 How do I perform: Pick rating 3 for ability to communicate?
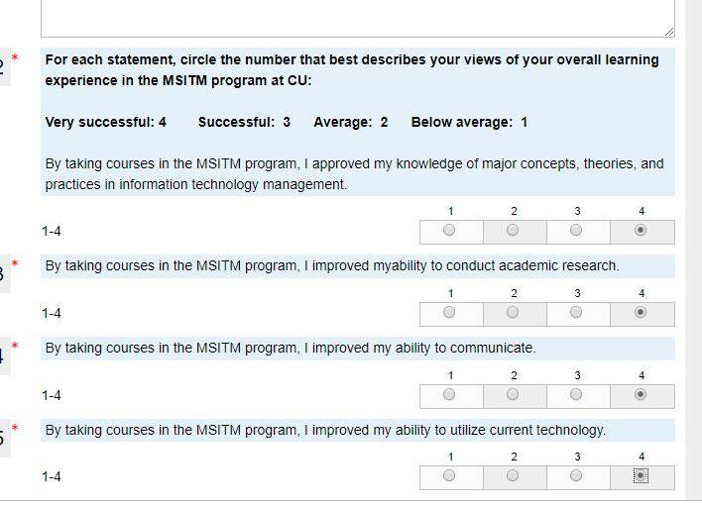(x=576, y=394)
